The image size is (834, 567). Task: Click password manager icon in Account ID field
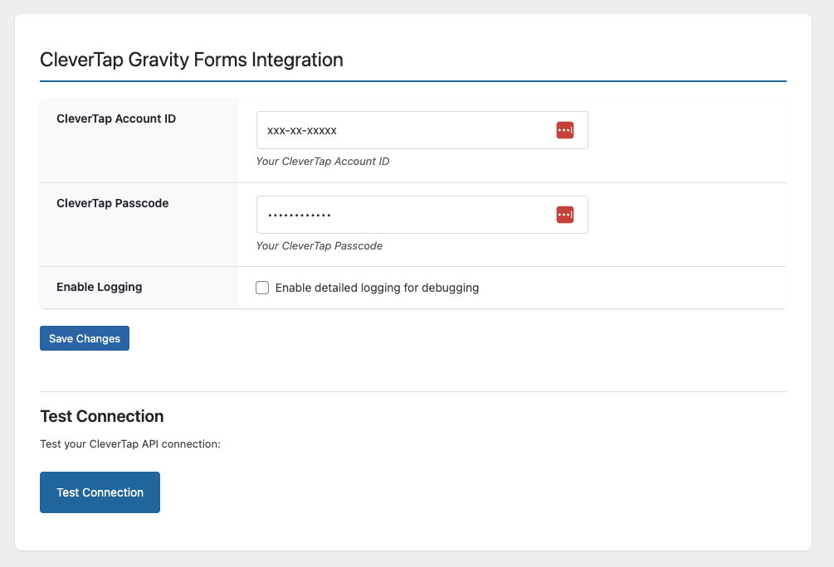[565, 130]
